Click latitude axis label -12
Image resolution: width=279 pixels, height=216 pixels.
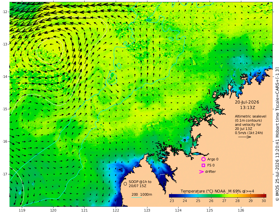point(5,12)
